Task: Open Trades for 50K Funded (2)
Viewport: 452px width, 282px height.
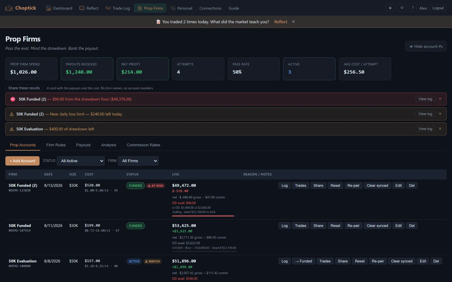Action: 301,186
